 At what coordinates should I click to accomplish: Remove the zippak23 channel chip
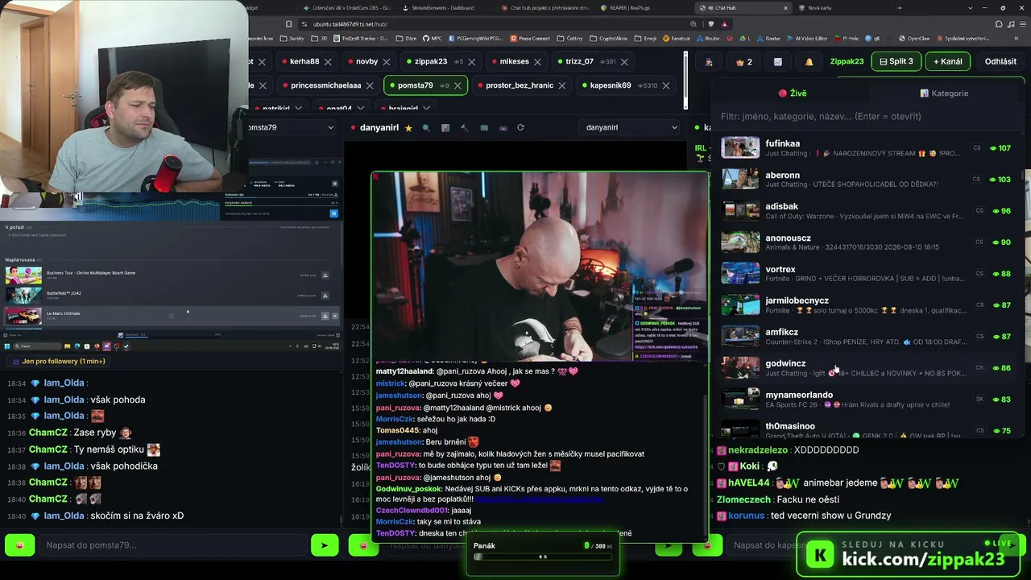coord(472,61)
